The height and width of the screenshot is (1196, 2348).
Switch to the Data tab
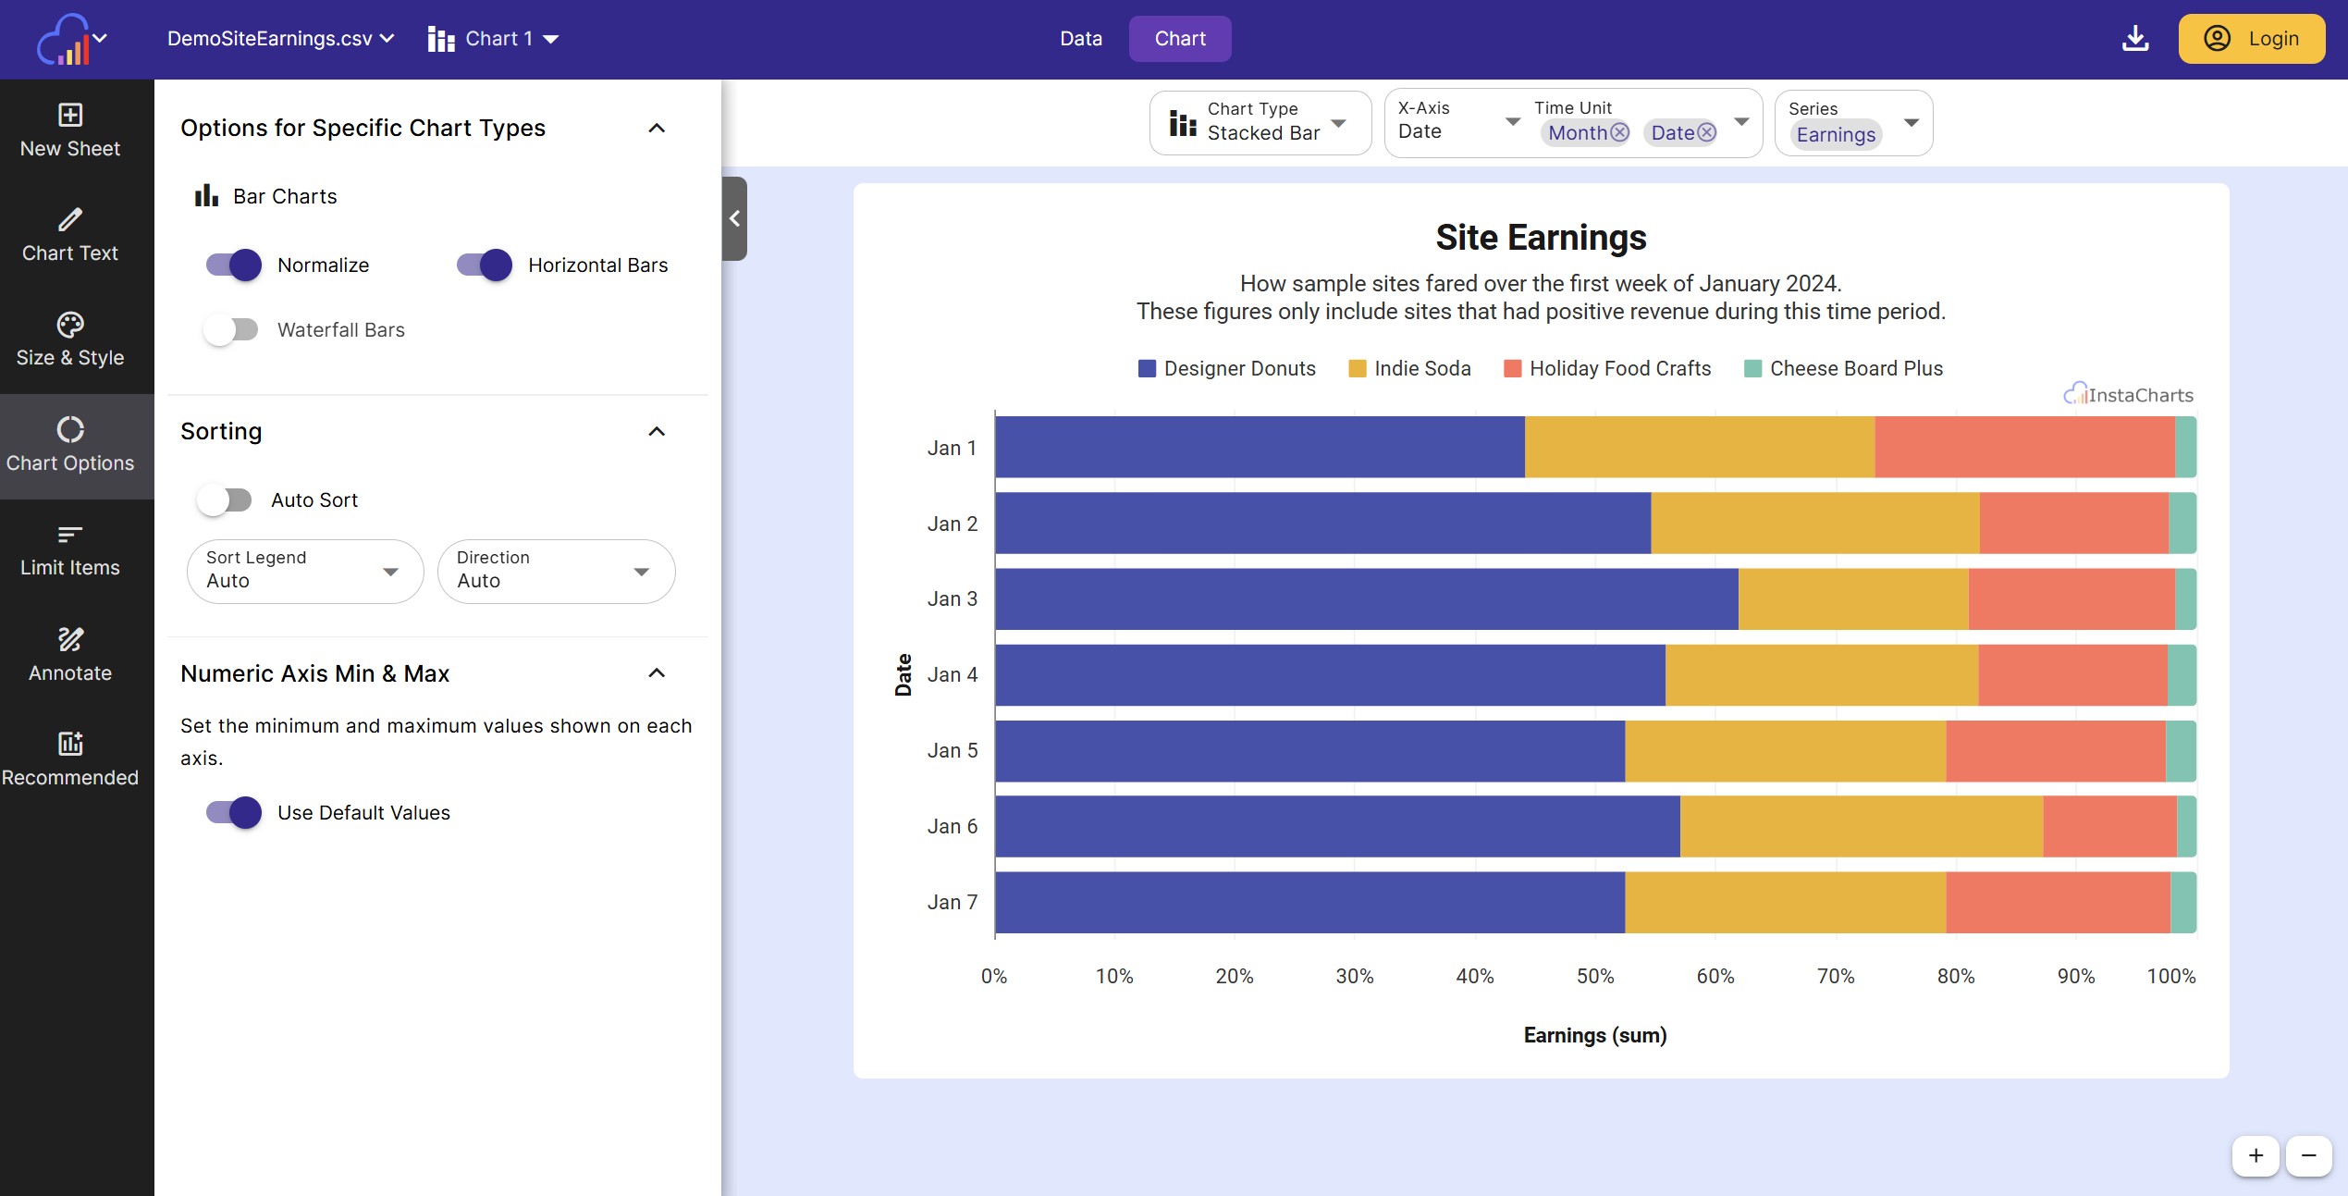click(x=1080, y=39)
